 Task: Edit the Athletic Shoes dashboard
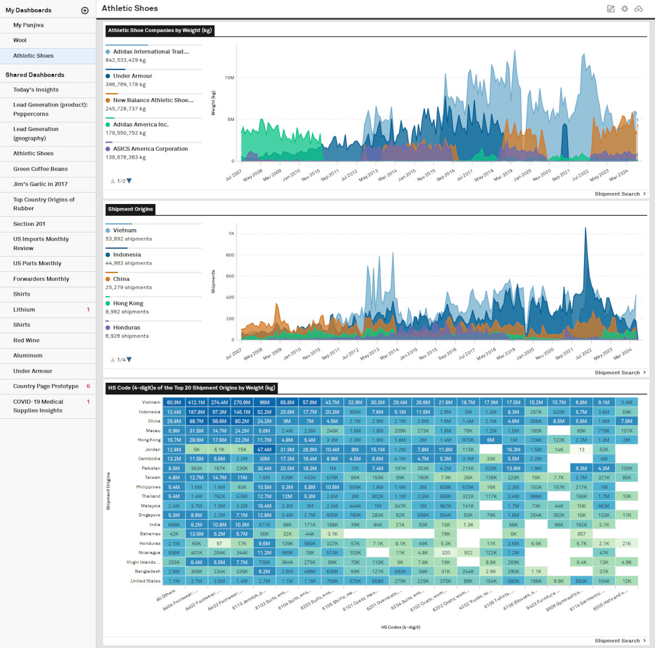click(x=611, y=8)
